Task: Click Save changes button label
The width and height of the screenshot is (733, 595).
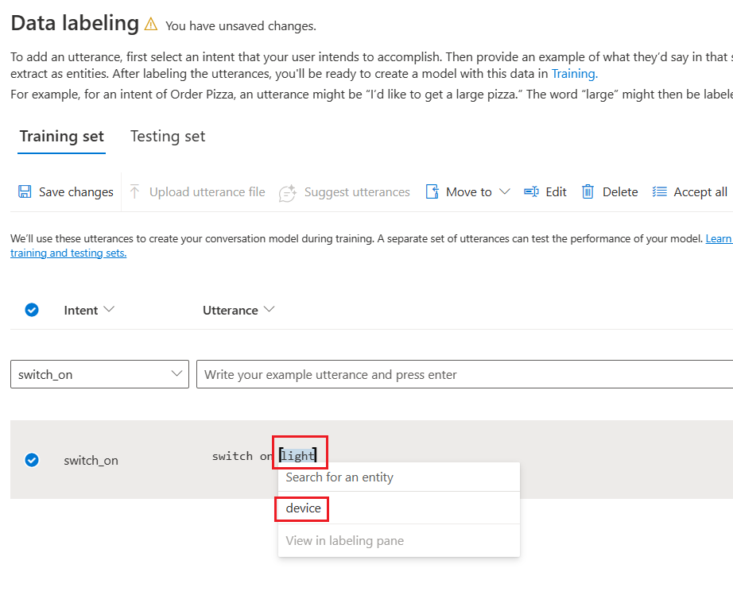Action: point(76,192)
